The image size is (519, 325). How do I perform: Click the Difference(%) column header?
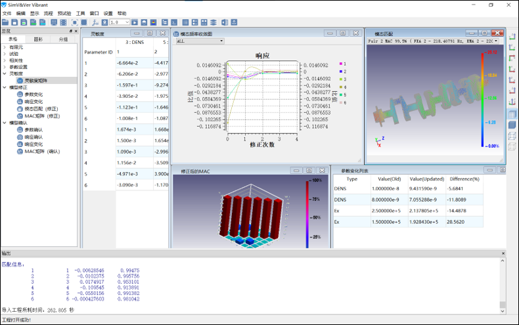click(464, 179)
